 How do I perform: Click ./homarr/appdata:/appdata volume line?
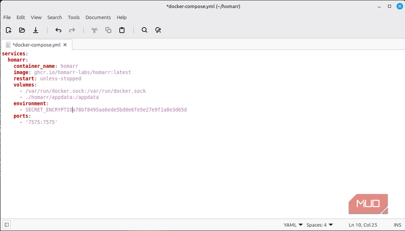coord(62,97)
